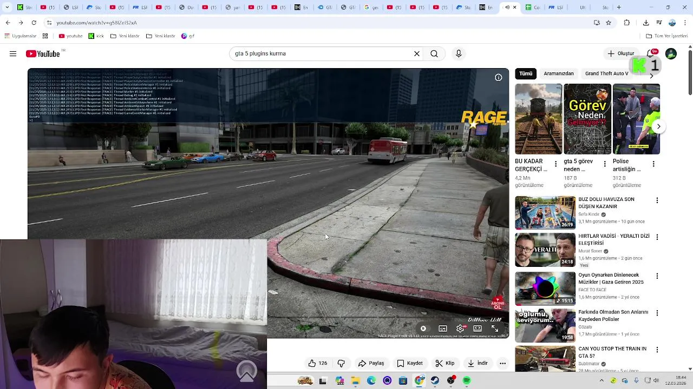Share the video via Paylaş
Image resolution: width=693 pixels, height=389 pixels.
tap(371, 363)
